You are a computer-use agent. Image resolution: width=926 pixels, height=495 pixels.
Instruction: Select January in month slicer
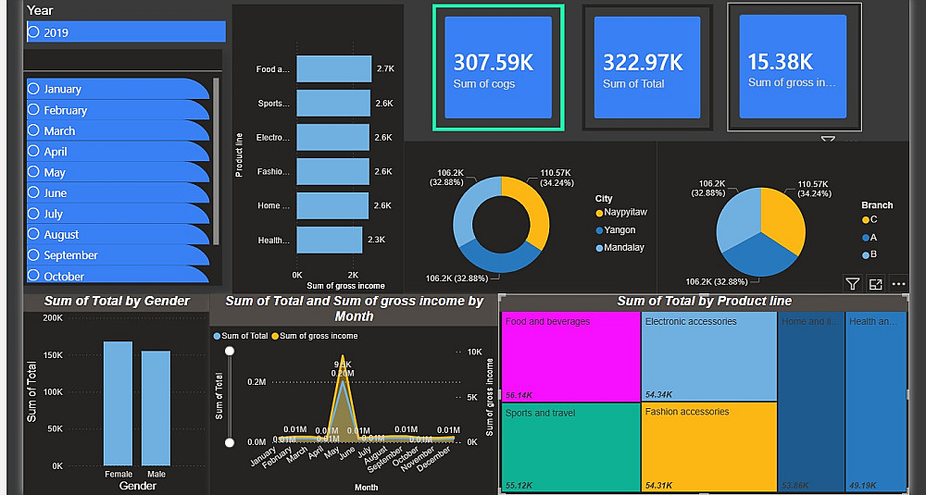[119, 89]
